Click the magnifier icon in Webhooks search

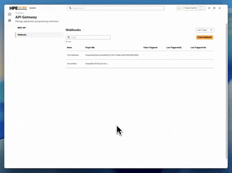pyautogui.click(x=69, y=37)
